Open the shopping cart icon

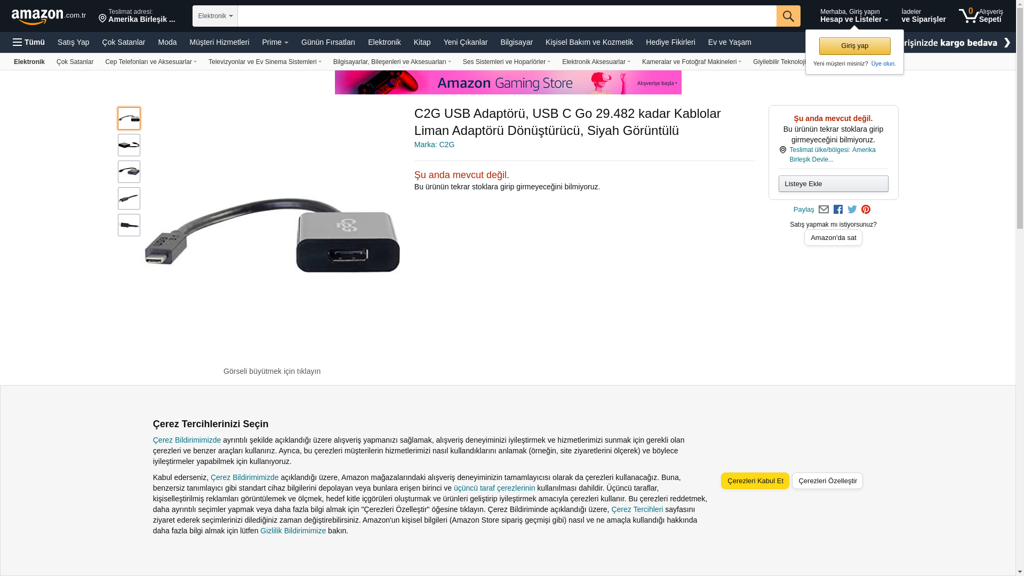(x=981, y=15)
